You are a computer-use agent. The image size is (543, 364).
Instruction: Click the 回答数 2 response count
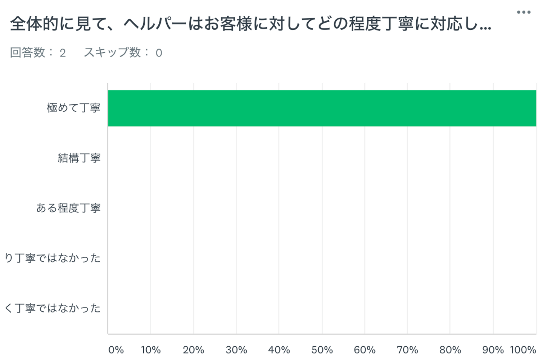click(x=38, y=52)
